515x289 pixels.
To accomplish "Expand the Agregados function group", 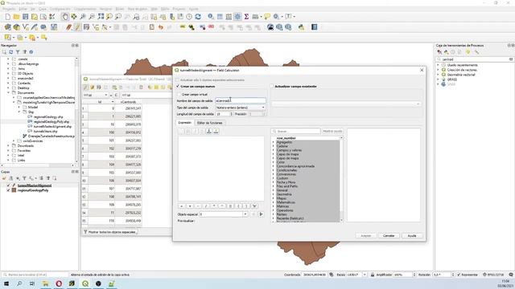I will point(274,142).
